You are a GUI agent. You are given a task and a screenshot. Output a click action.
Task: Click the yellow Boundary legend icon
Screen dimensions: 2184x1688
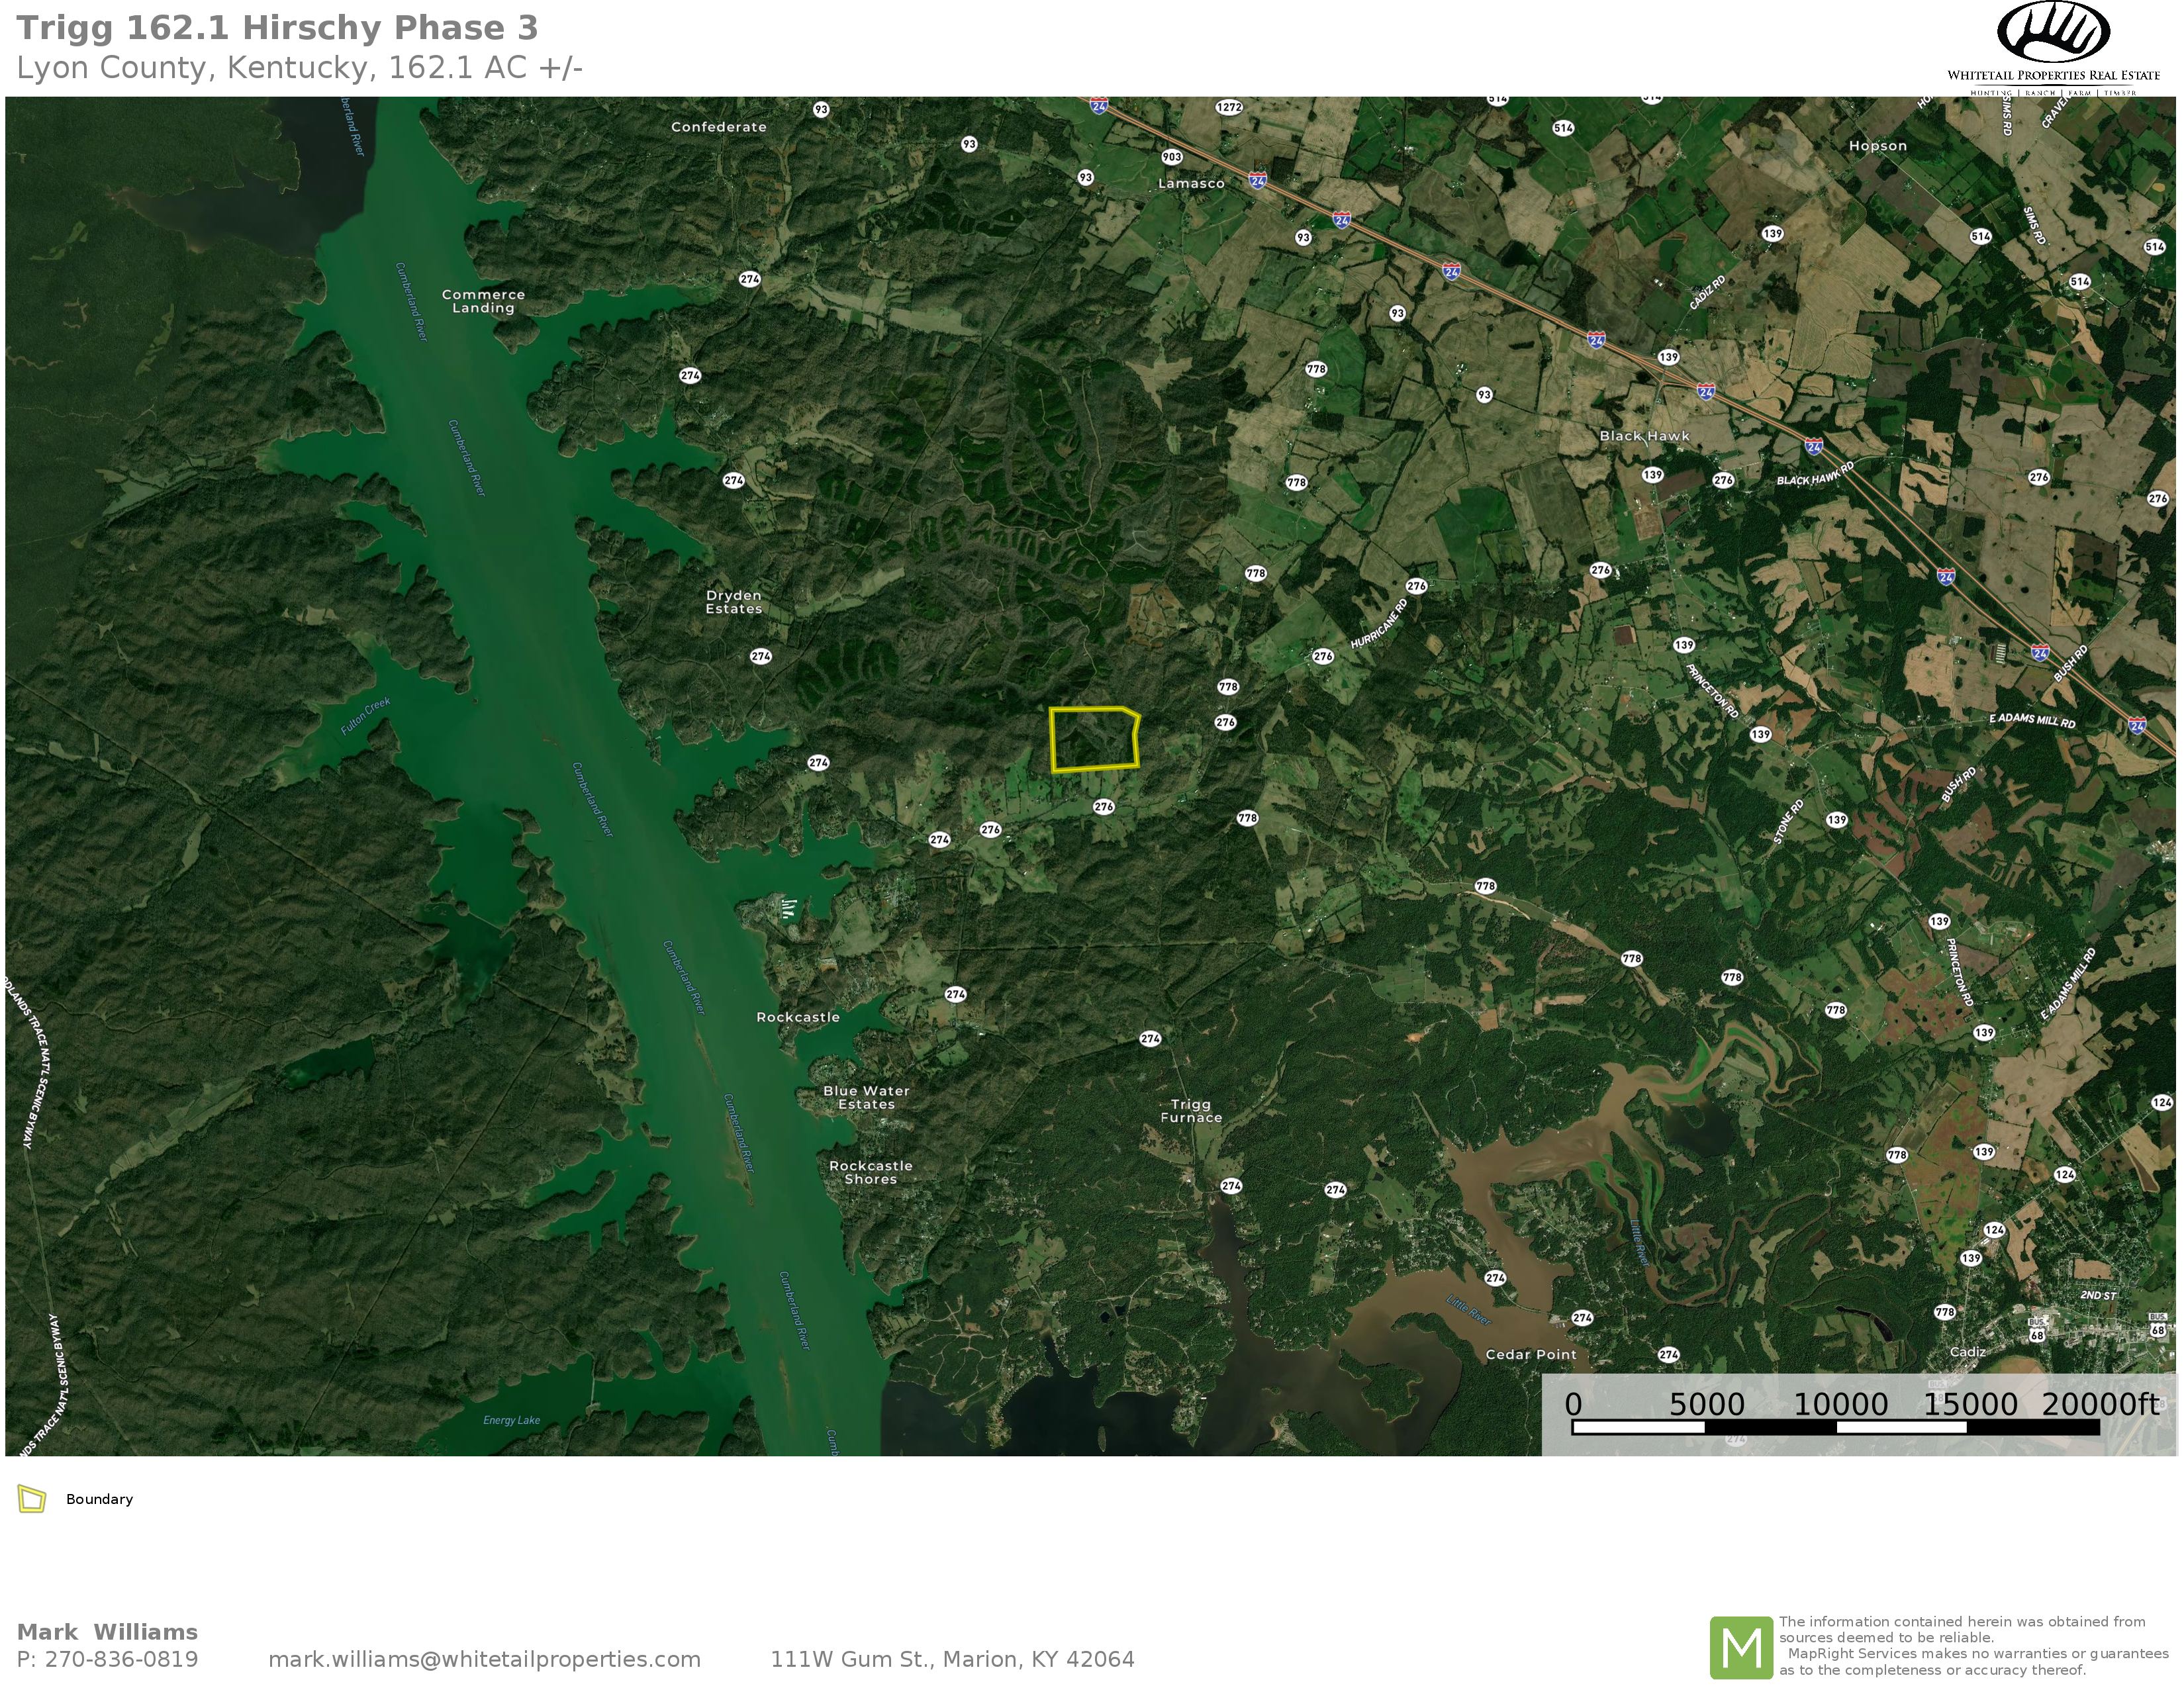[32, 1499]
